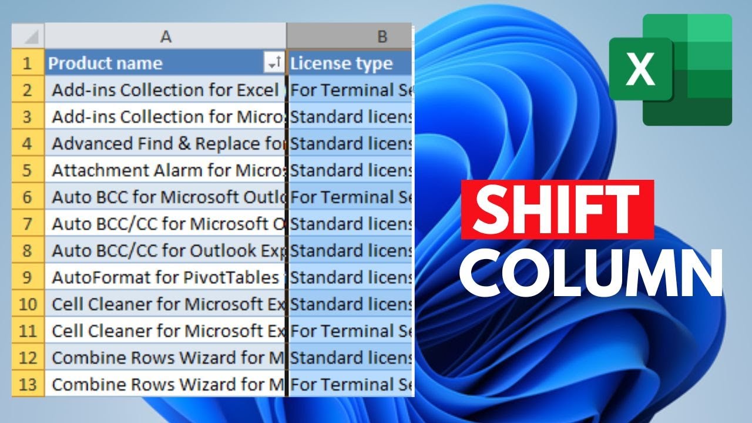752x423 pixels.
Task: Select License type cell in row 6
Action: (351, 197)
